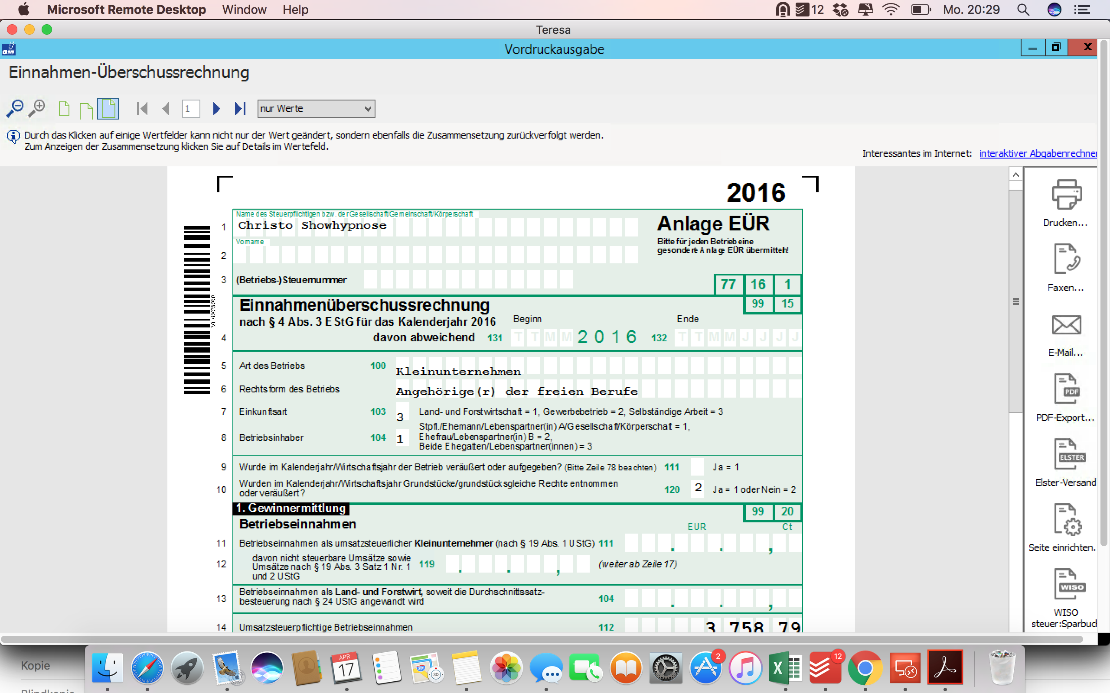Click the amount field 119 in row 12
The width and height of the screenshot is (1110, 693).
pos(517,564)
